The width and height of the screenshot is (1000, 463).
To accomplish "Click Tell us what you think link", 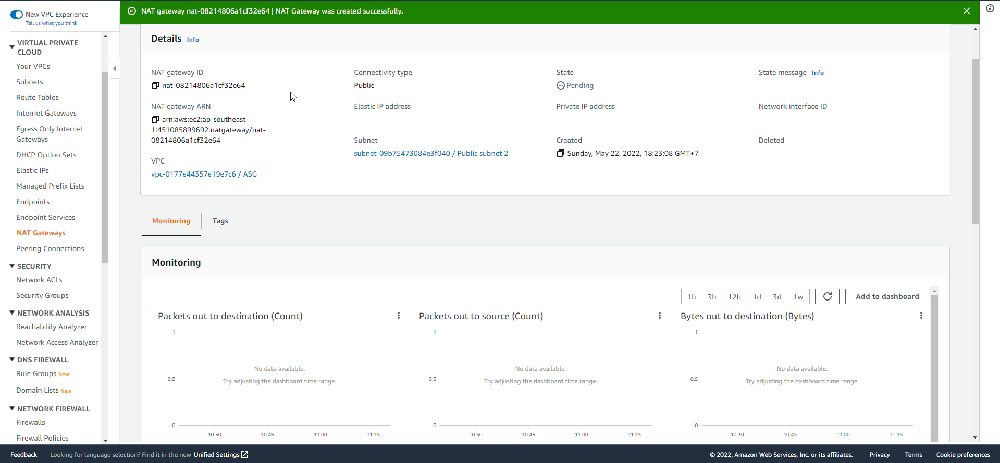I will click(x=51, y=23).
